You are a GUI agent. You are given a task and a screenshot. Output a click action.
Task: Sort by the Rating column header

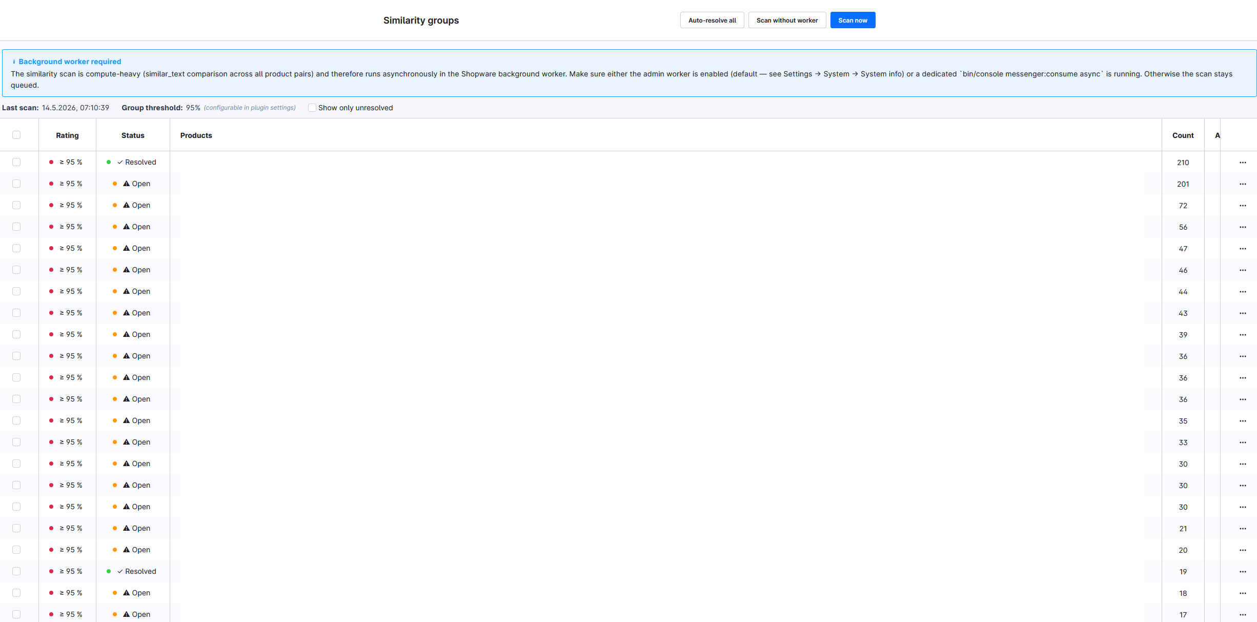point(67,135)
